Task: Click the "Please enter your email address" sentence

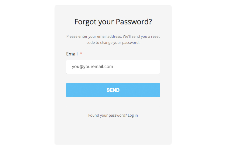Action: pyautogui.click(x=94, y=37)
